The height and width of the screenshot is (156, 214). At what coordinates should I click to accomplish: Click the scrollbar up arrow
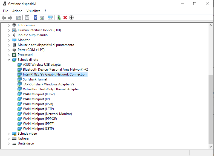click(x=210, y=25)
